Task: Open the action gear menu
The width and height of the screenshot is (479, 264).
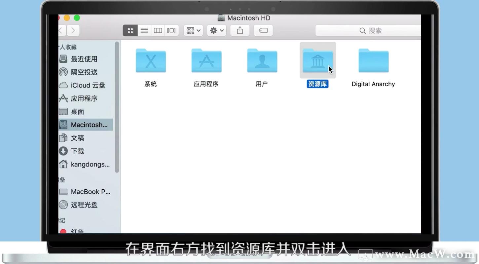Action: tap(216, 30)
